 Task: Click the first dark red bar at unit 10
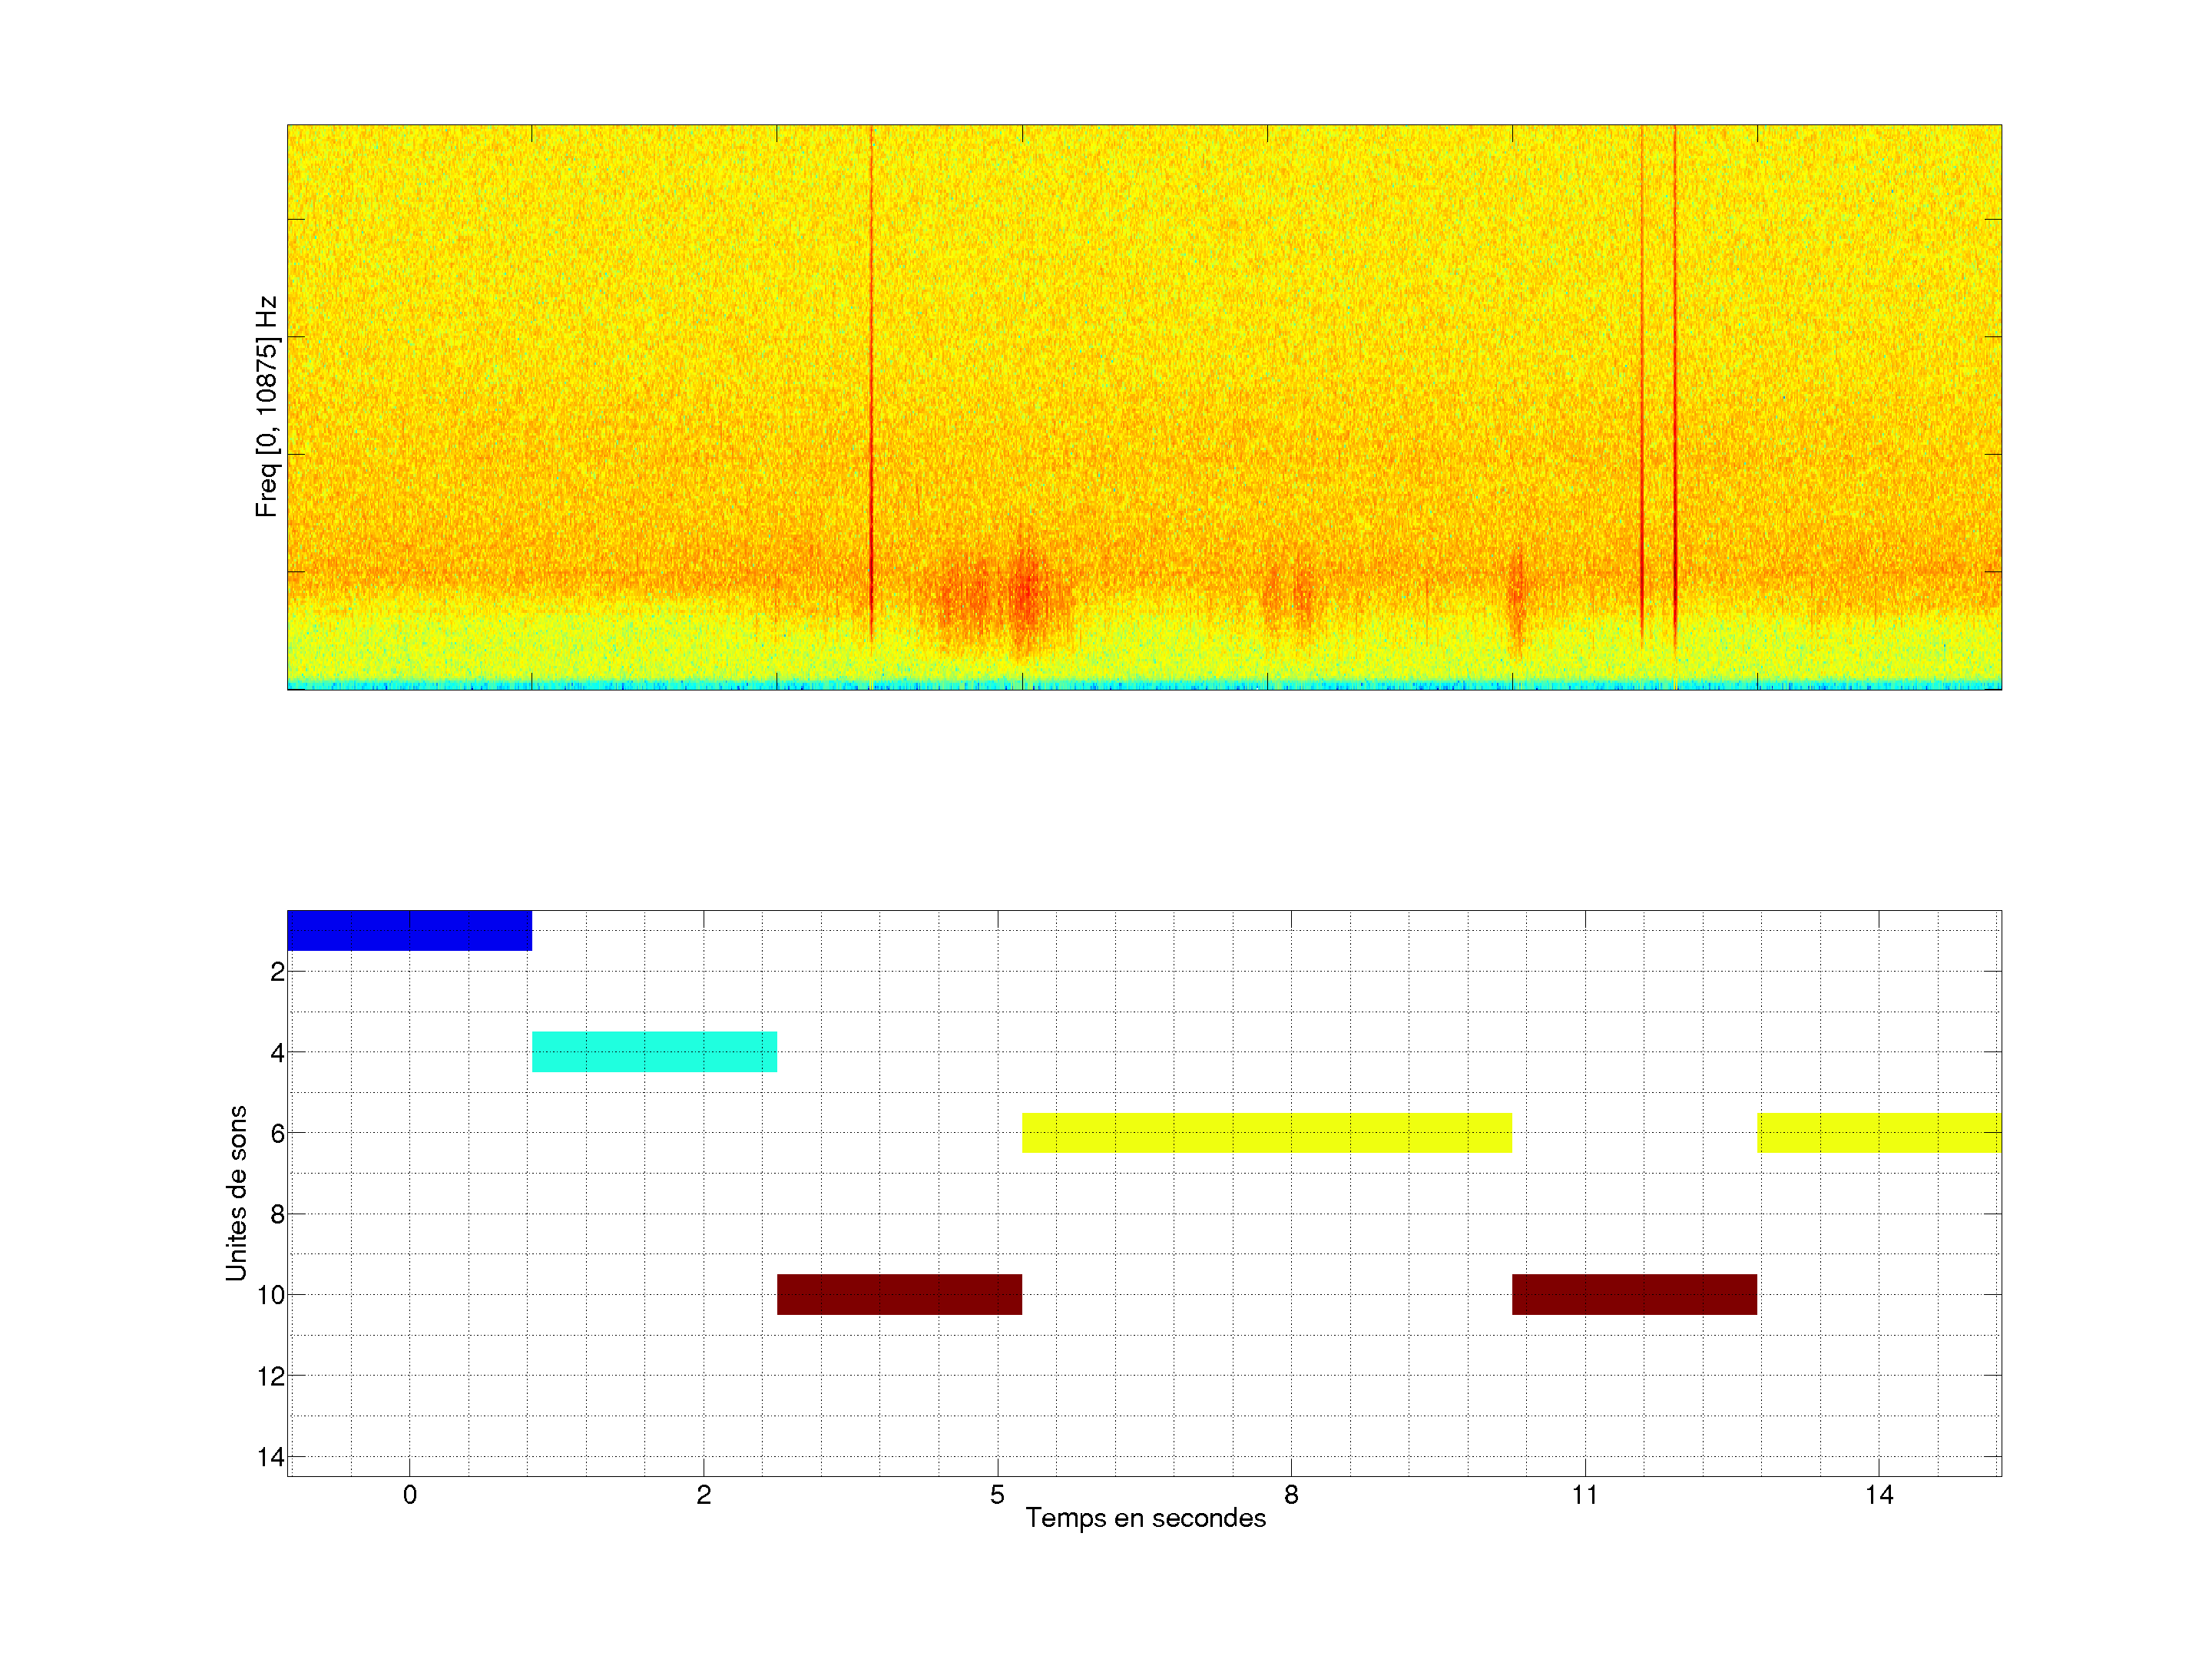pos(899,1294)
